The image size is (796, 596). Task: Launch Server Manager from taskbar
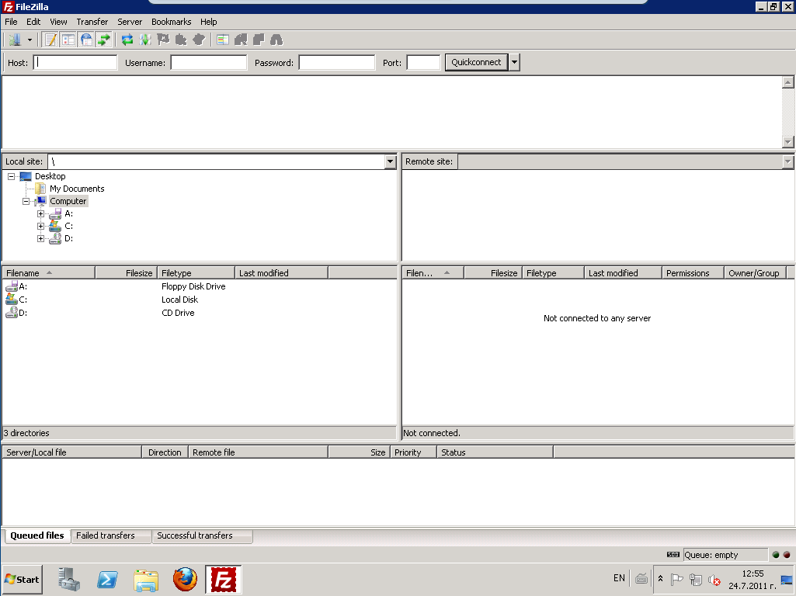(x=68, y=579)
